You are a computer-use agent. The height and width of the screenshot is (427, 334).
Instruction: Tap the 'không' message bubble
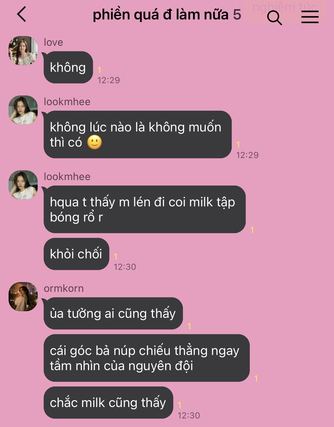coord(68,67)
